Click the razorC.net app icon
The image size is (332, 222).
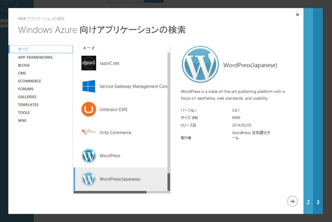tap(89, 63)
